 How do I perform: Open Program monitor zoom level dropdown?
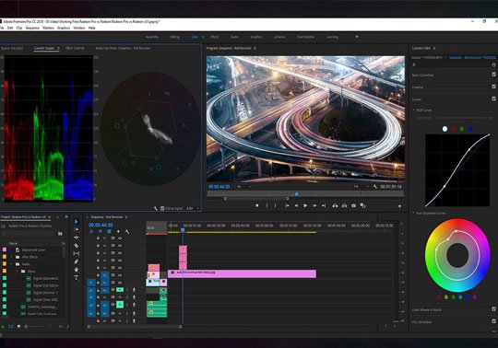point(243,187)
